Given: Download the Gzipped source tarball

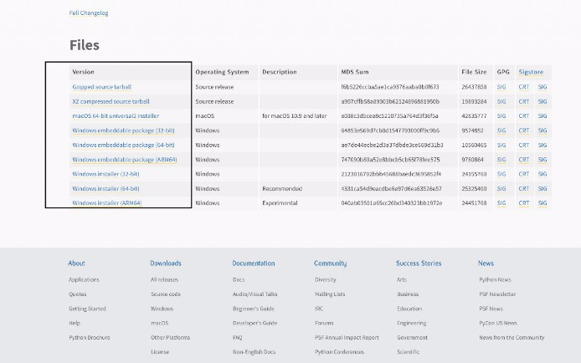Looking at the screenshot, I should click(101, 87).
